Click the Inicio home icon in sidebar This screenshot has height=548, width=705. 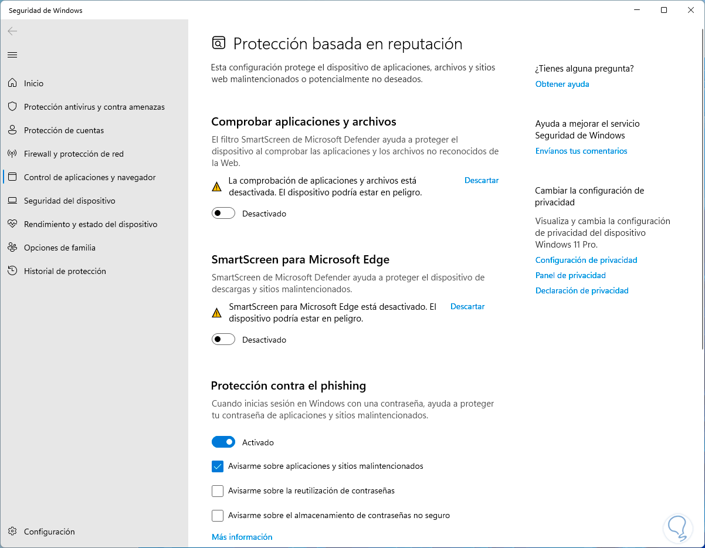click(x=12, y=83)
